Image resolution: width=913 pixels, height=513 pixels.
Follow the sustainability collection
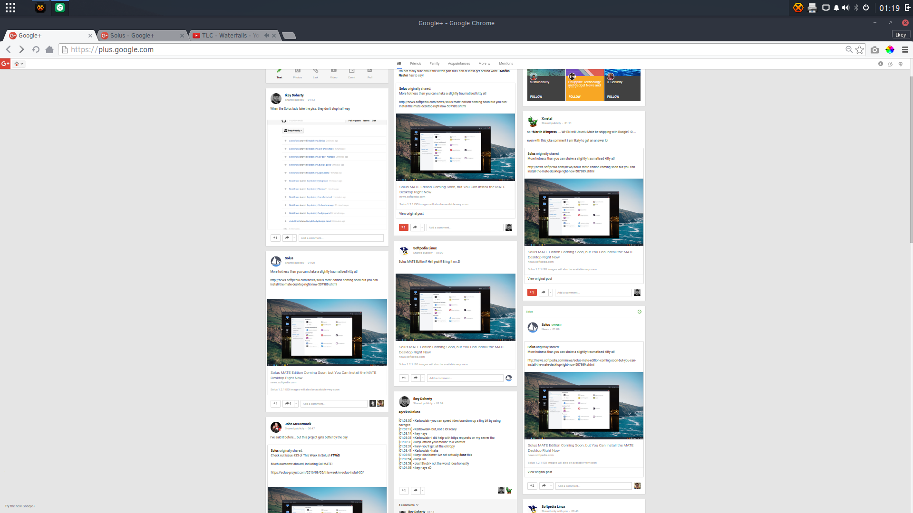(536, 97)
